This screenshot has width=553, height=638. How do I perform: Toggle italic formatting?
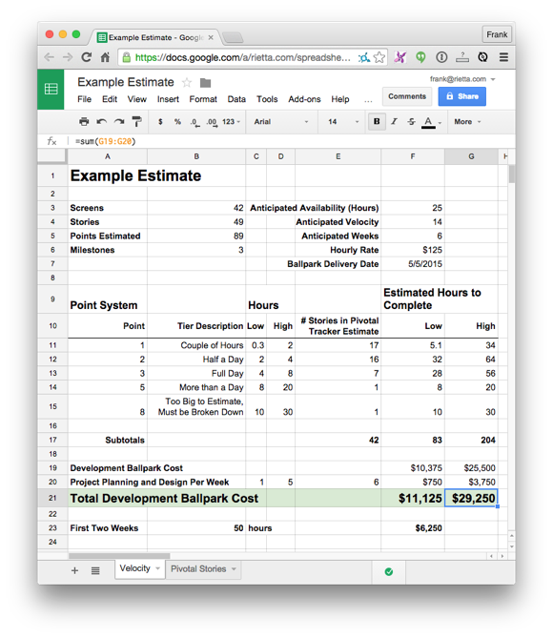[394, 121]
